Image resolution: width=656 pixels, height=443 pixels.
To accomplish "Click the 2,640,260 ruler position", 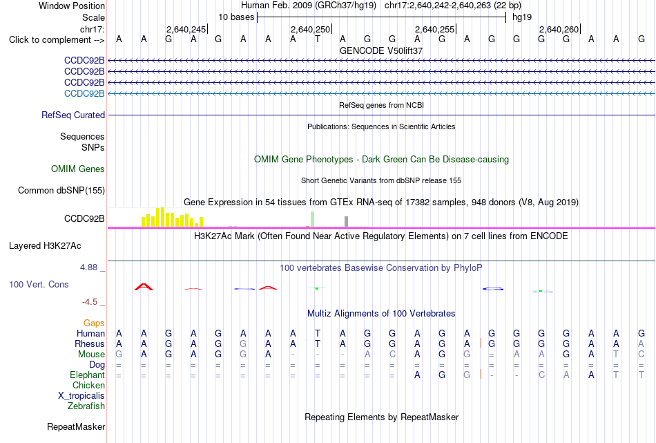I will tap(559, 29).
